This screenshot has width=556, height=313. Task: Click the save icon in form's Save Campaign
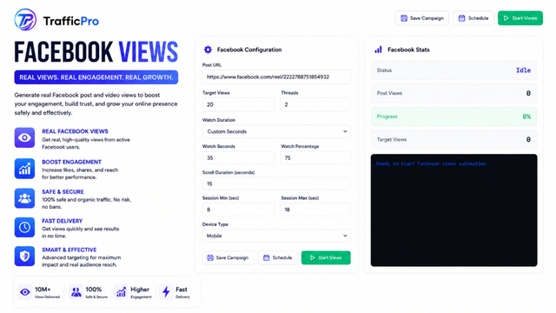210,257
